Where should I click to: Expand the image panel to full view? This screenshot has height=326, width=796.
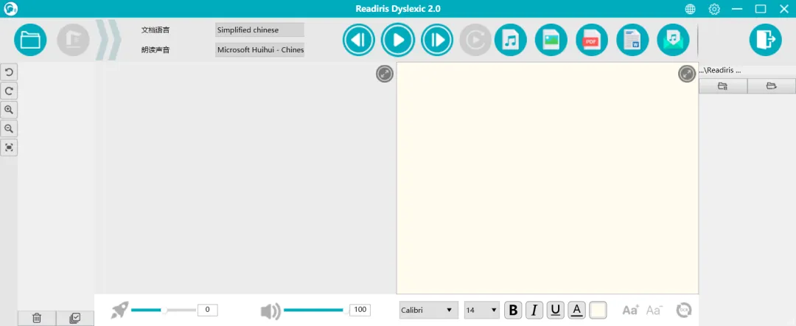385,74
